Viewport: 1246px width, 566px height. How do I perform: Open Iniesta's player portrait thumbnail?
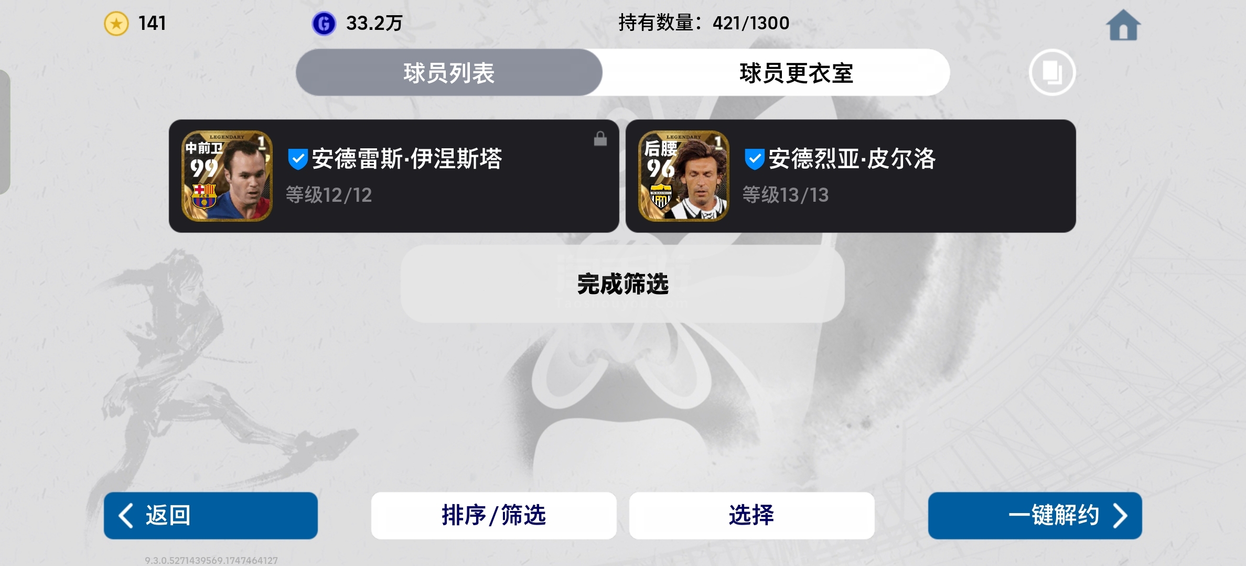coord(227,176)
